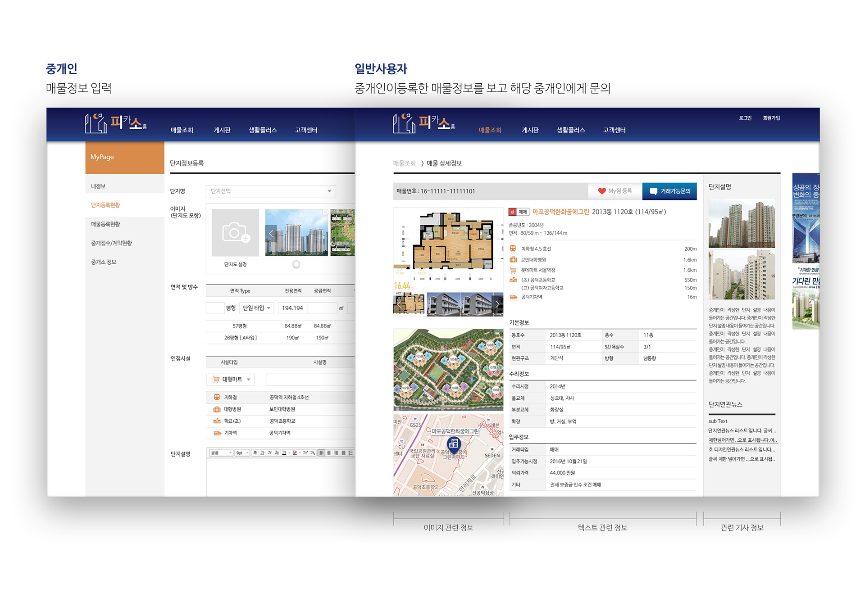
Task: Expand the 단일 타입 area type dropdown
Action: click(x=257, y=308)
